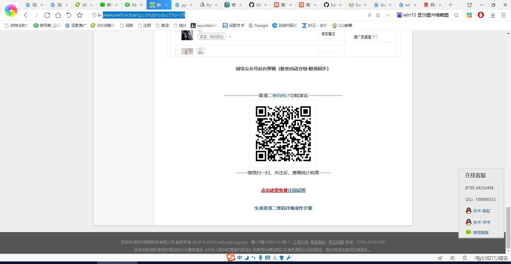Open the browser home page icon
The width and height of the screenshot is (511, 264).
[x=58, y=15]
